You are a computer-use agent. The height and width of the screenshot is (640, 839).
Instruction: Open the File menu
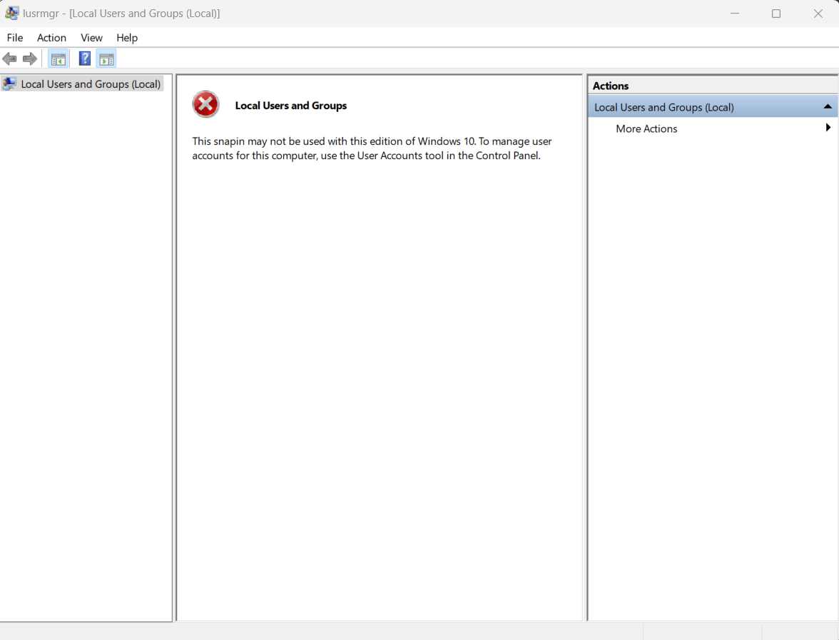pyautogui.click(x=15, y=37)
